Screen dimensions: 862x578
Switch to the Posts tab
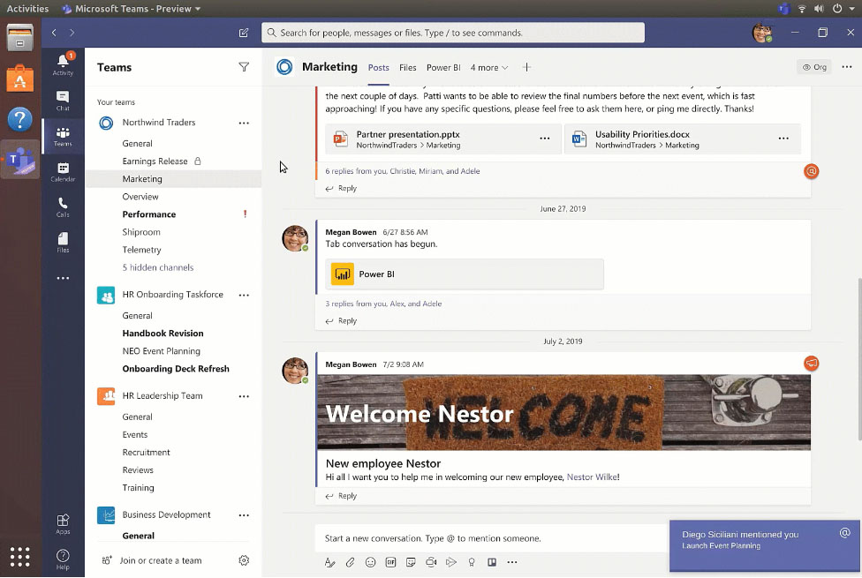click(x=378, y=68)
